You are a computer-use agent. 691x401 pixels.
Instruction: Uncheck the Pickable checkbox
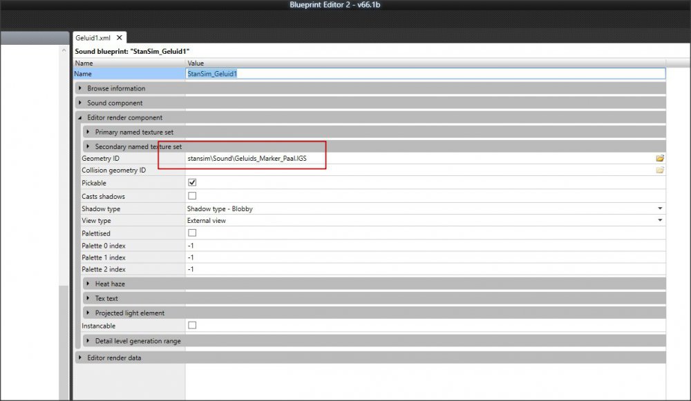[x=192, y=183]
